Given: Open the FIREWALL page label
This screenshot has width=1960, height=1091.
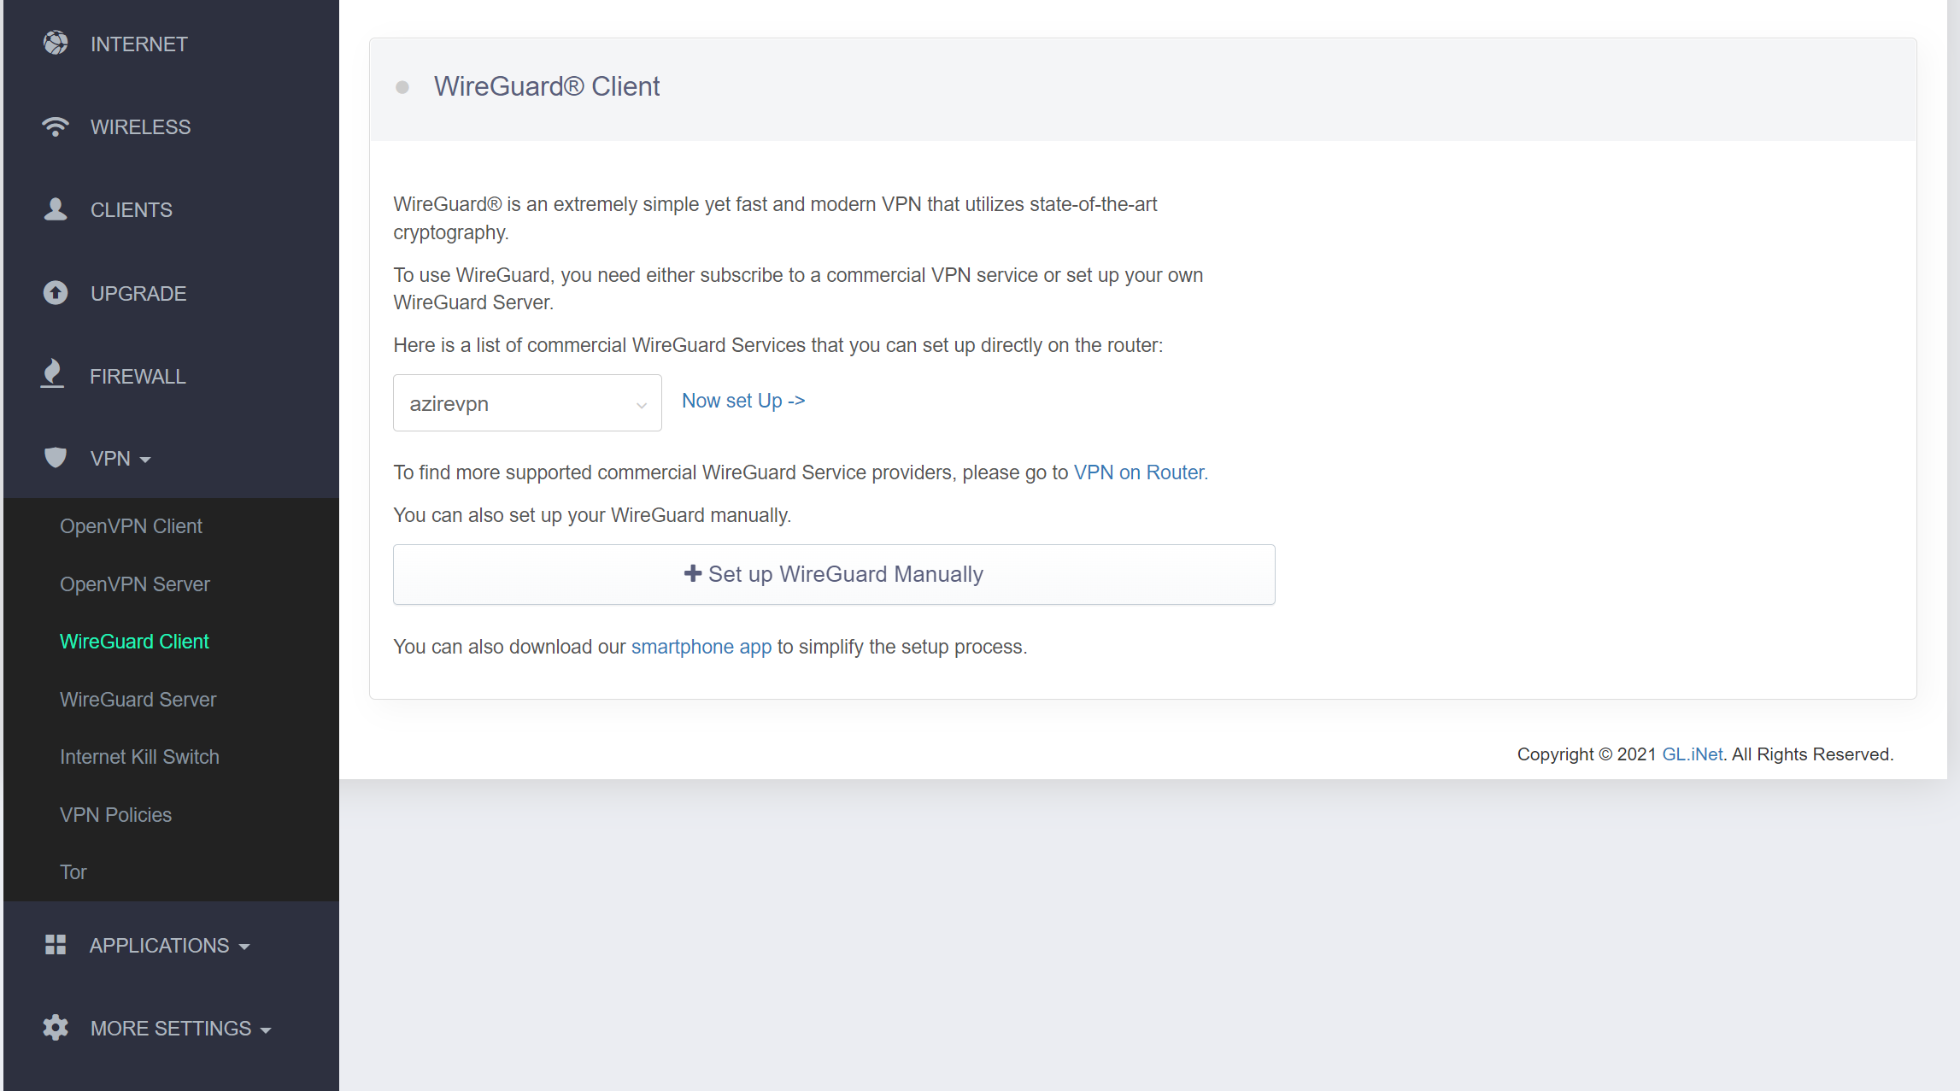Looking at the screenshot, I should pyautogui.click(x=138, y=377).
